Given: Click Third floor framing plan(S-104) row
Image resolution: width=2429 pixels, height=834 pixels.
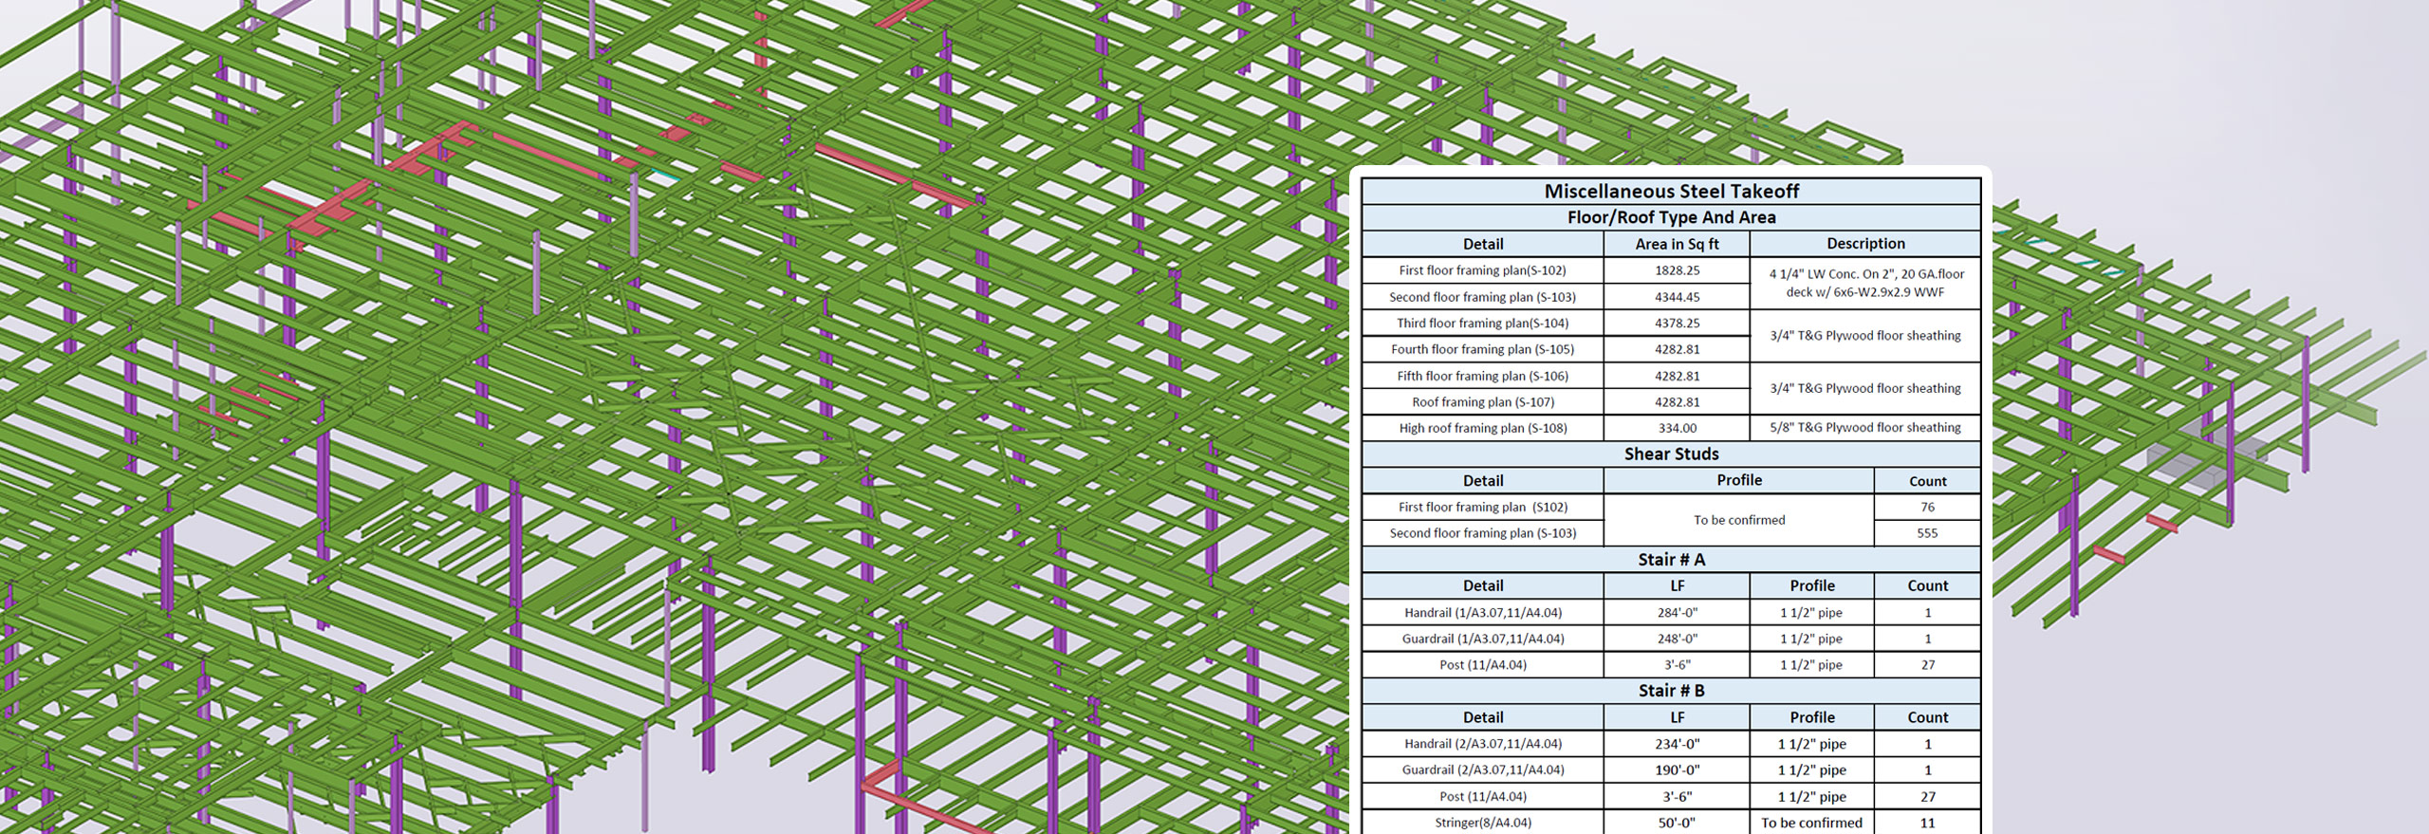Looking at the screenshot, I should tap(1482, 323).
